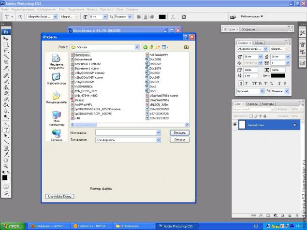Switch to the History tab
307x230 pixels.
[x=231, y=29]
